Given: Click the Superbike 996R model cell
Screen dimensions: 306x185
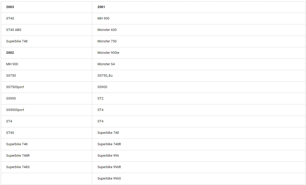Looking at the screenshot, I should [109, 167].
